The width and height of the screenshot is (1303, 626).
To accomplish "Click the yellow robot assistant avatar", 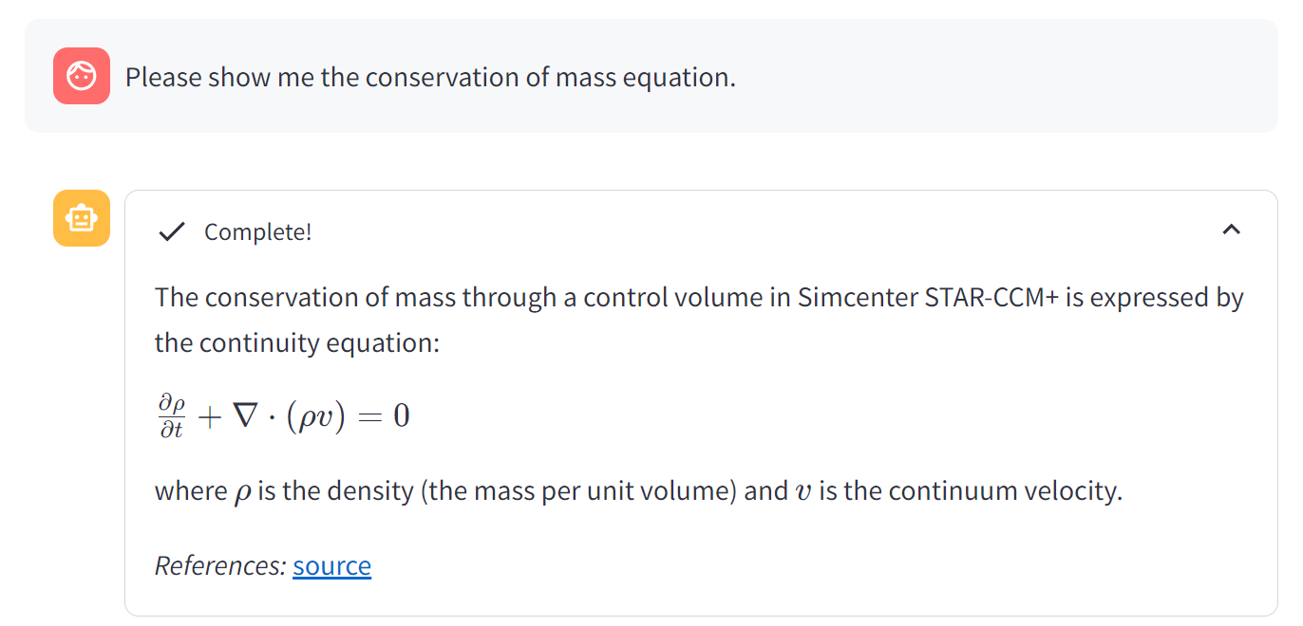I will click(x=82, y=218).
